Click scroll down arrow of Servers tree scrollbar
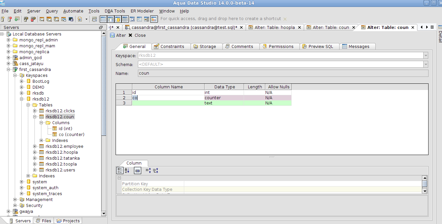 click(104, 213)
